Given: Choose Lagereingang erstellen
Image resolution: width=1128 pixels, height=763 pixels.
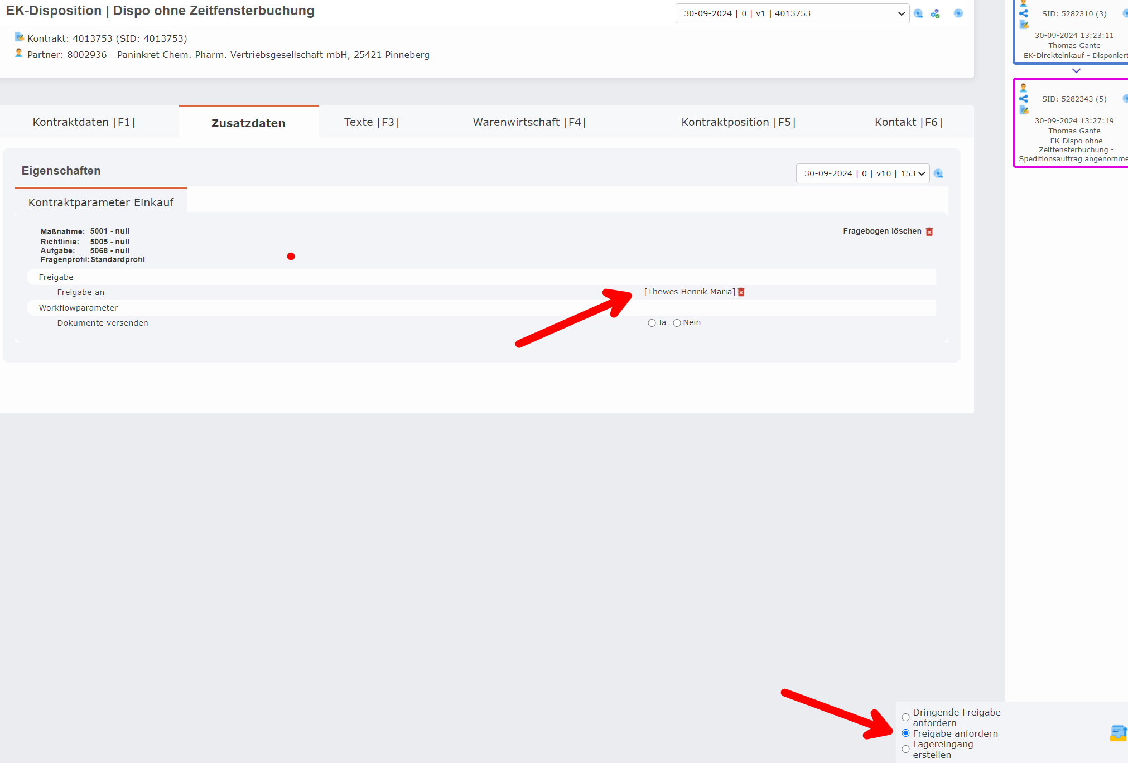Looking at the screenshot, I should 905,749.
